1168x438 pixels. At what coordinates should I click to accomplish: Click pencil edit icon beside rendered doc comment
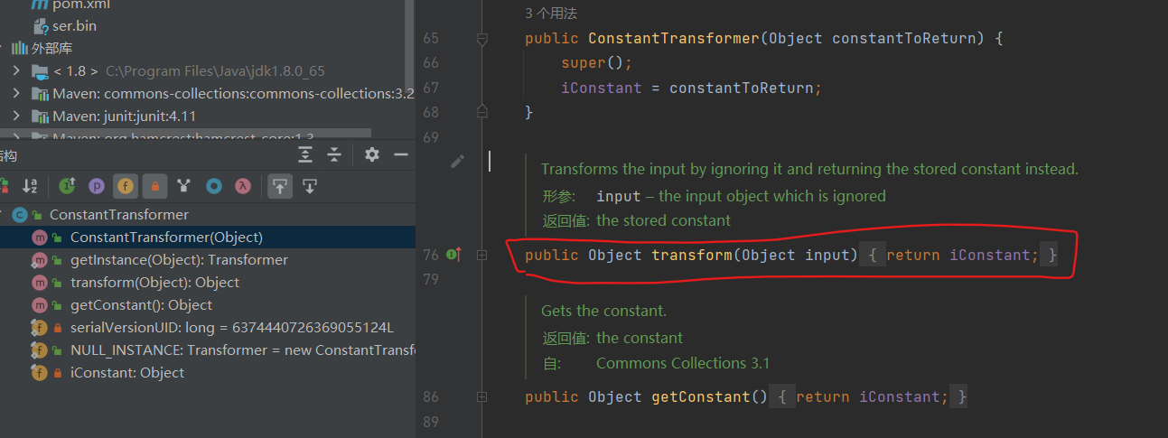tap(458, 162)
